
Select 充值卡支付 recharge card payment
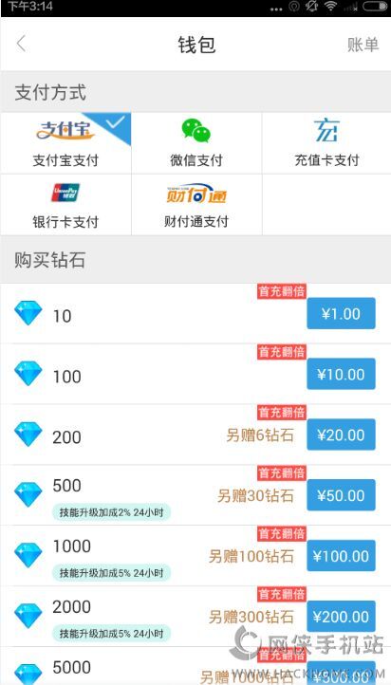point(326,143)
